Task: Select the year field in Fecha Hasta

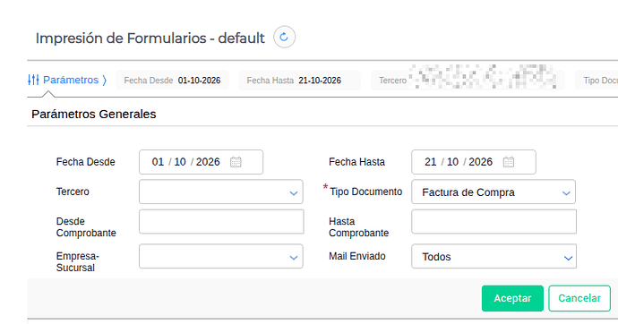Action: [x=480, y=162]
